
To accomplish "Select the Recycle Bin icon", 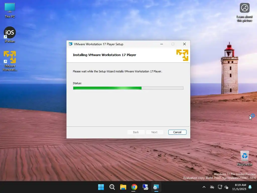I will [x=244, y=158].
